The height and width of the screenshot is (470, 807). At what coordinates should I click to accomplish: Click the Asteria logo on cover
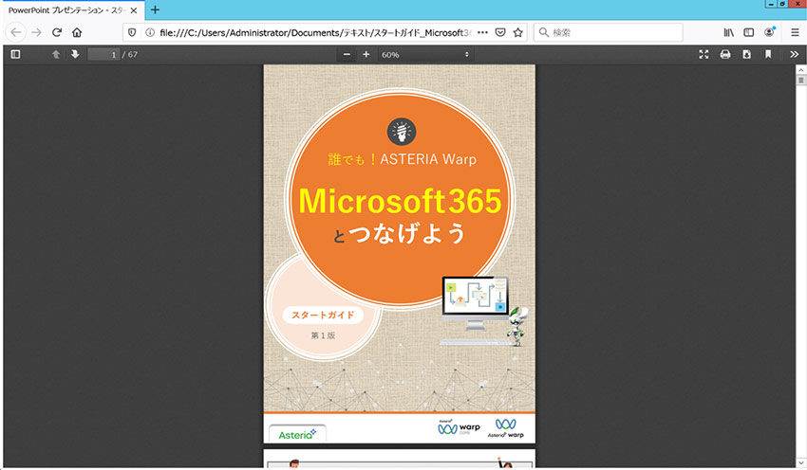pos(297,435)
